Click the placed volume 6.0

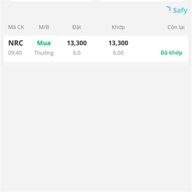click(x=77, y=53)
